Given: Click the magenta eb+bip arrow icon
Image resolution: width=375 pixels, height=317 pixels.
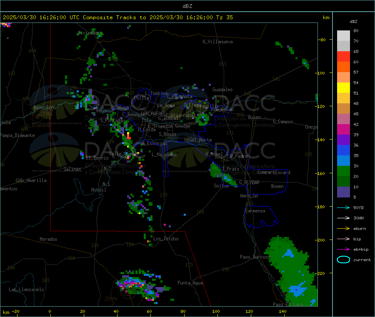Looking at the screenshot, I should click(x=343, y=250).
